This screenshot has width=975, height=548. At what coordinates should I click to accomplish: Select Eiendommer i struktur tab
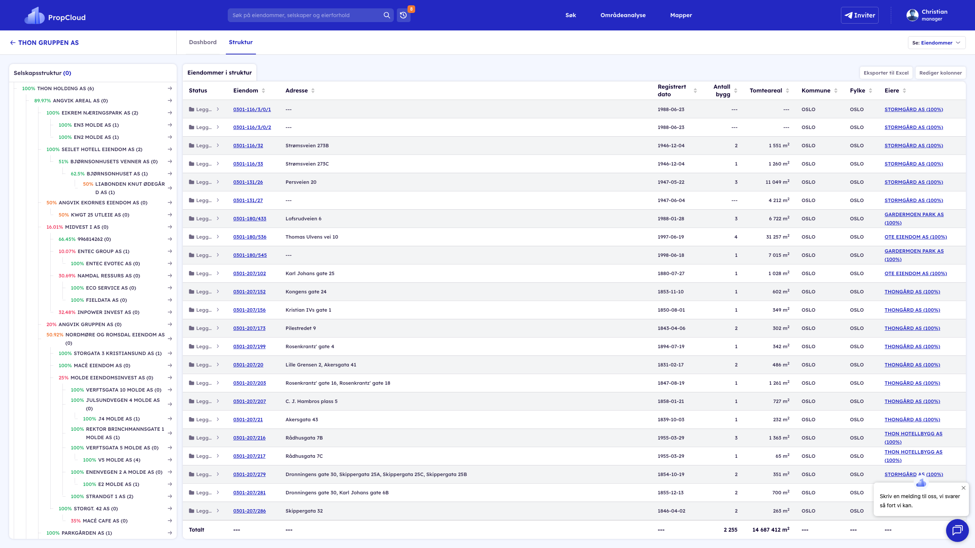coord(219,73)
